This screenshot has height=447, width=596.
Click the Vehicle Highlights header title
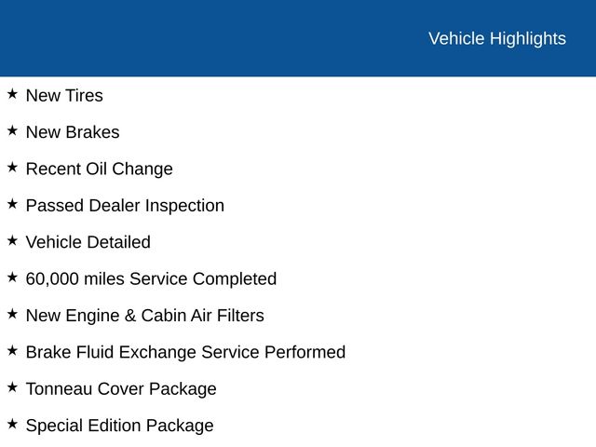(497, 39)
